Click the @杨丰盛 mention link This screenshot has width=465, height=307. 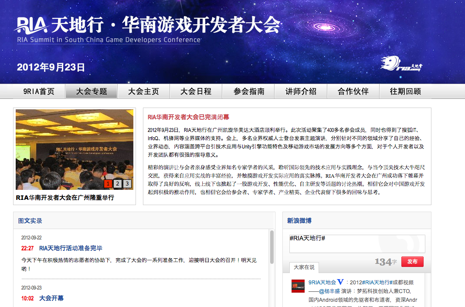click(x=329, y=291)
